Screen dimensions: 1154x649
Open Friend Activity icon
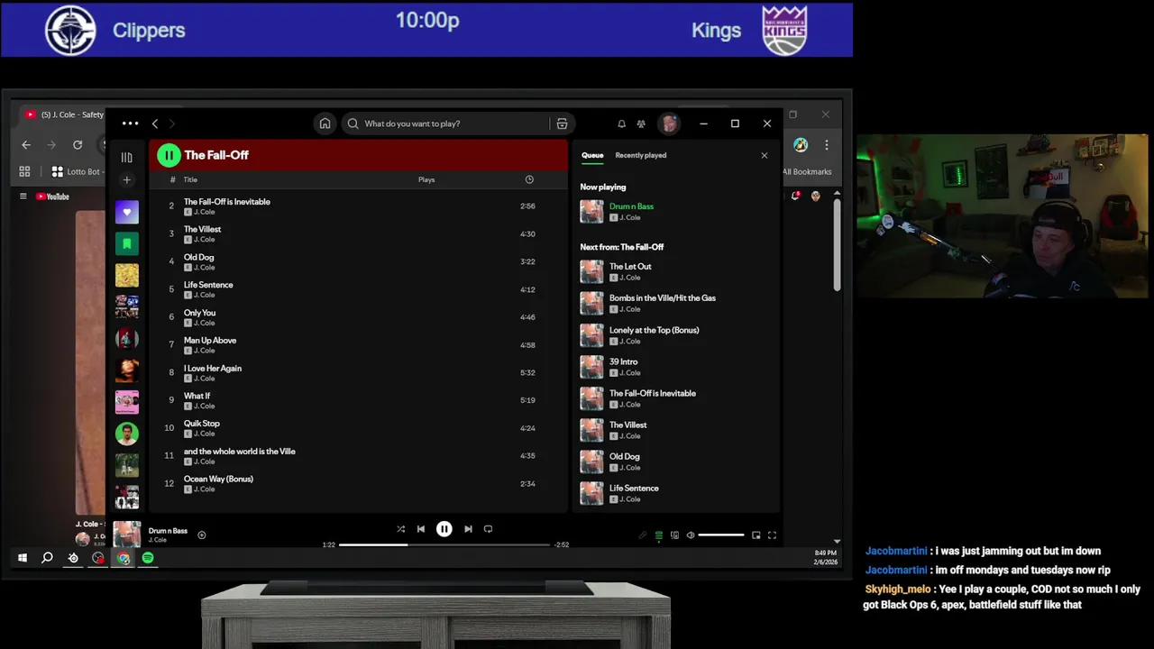[641, 123]
